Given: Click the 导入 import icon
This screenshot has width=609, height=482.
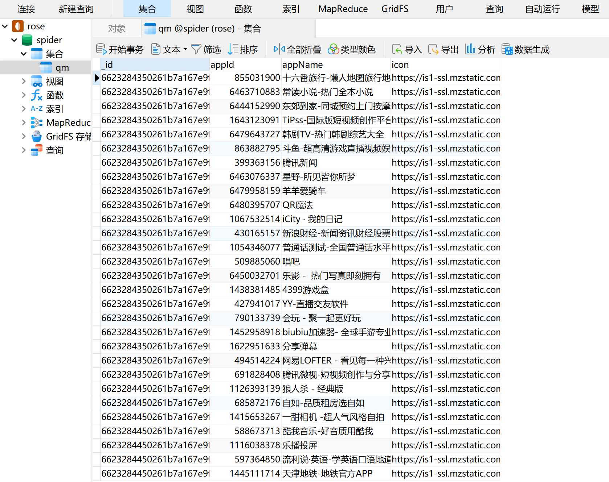Looking at the screenshot, I should point(397,49).
